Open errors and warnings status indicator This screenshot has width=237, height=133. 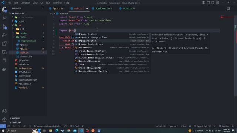74,126
